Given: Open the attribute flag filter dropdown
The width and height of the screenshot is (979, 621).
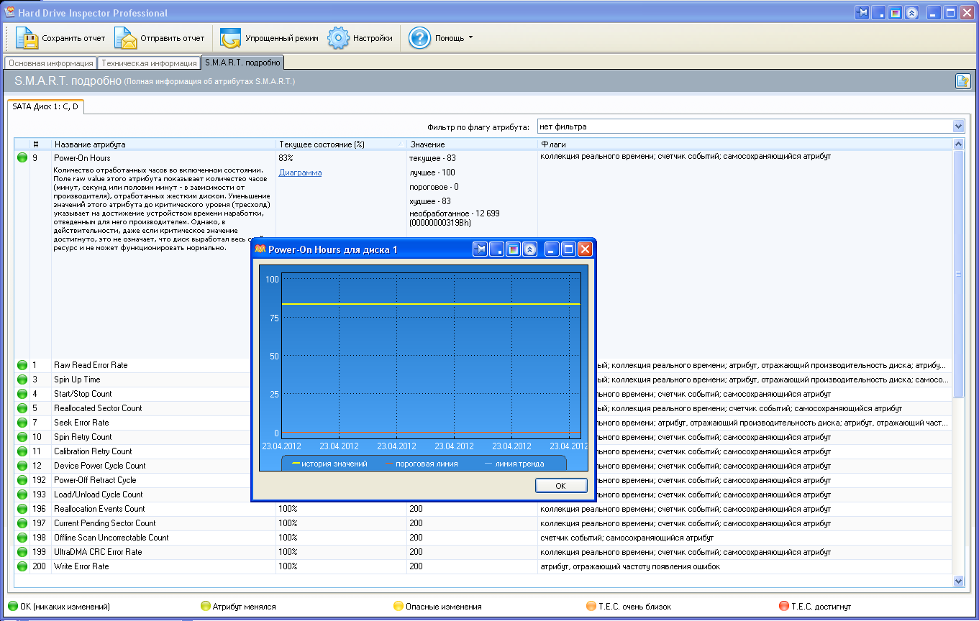Looking at the screenshot, I should point(957,126).
